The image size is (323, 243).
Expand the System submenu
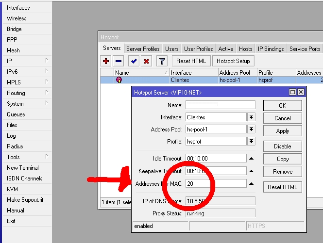[47, 103]
